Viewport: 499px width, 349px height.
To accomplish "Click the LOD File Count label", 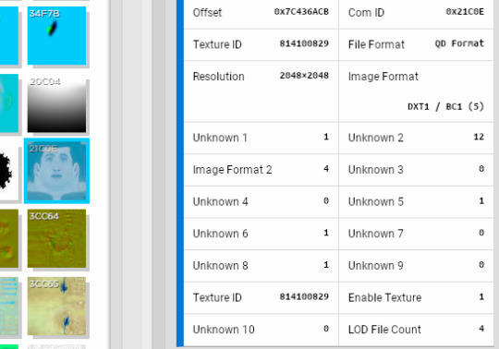I will (384, 330).
